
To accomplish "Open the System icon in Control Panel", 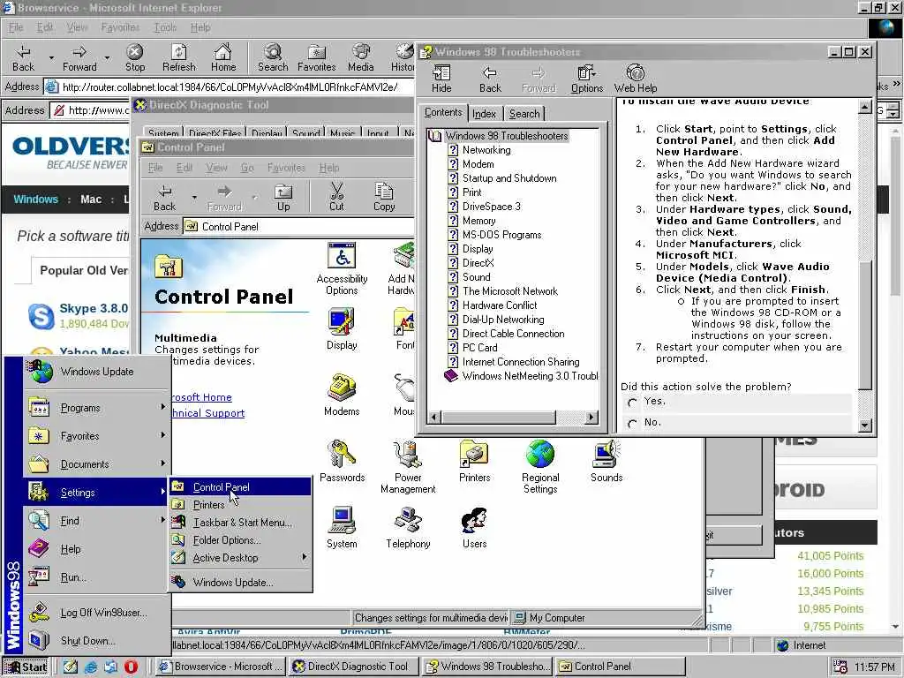I will [x=342, y=528].
